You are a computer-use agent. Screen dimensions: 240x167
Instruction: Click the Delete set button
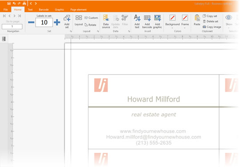pos(211,21)
